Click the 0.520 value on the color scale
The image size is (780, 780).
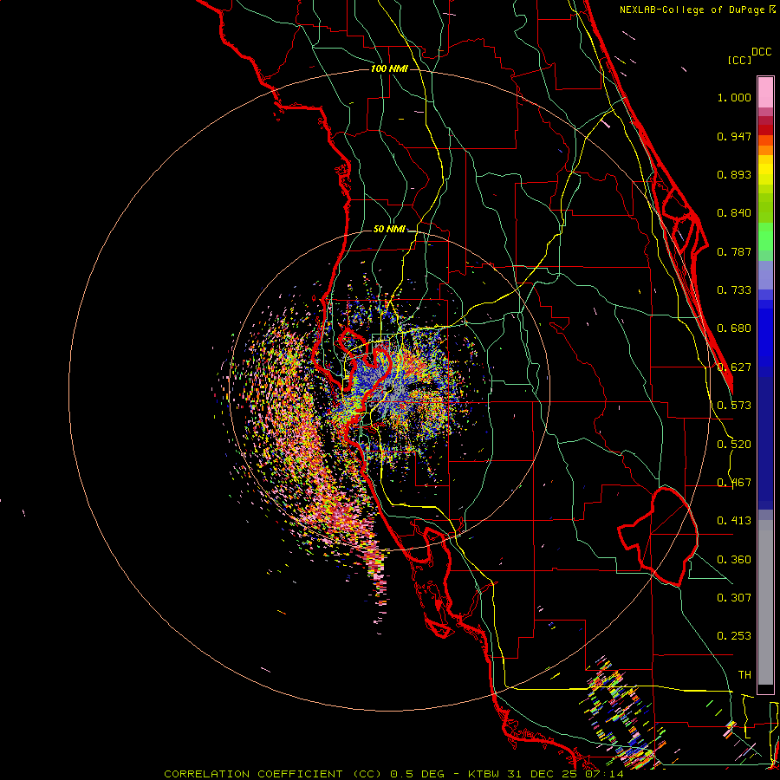pos(734,445)
